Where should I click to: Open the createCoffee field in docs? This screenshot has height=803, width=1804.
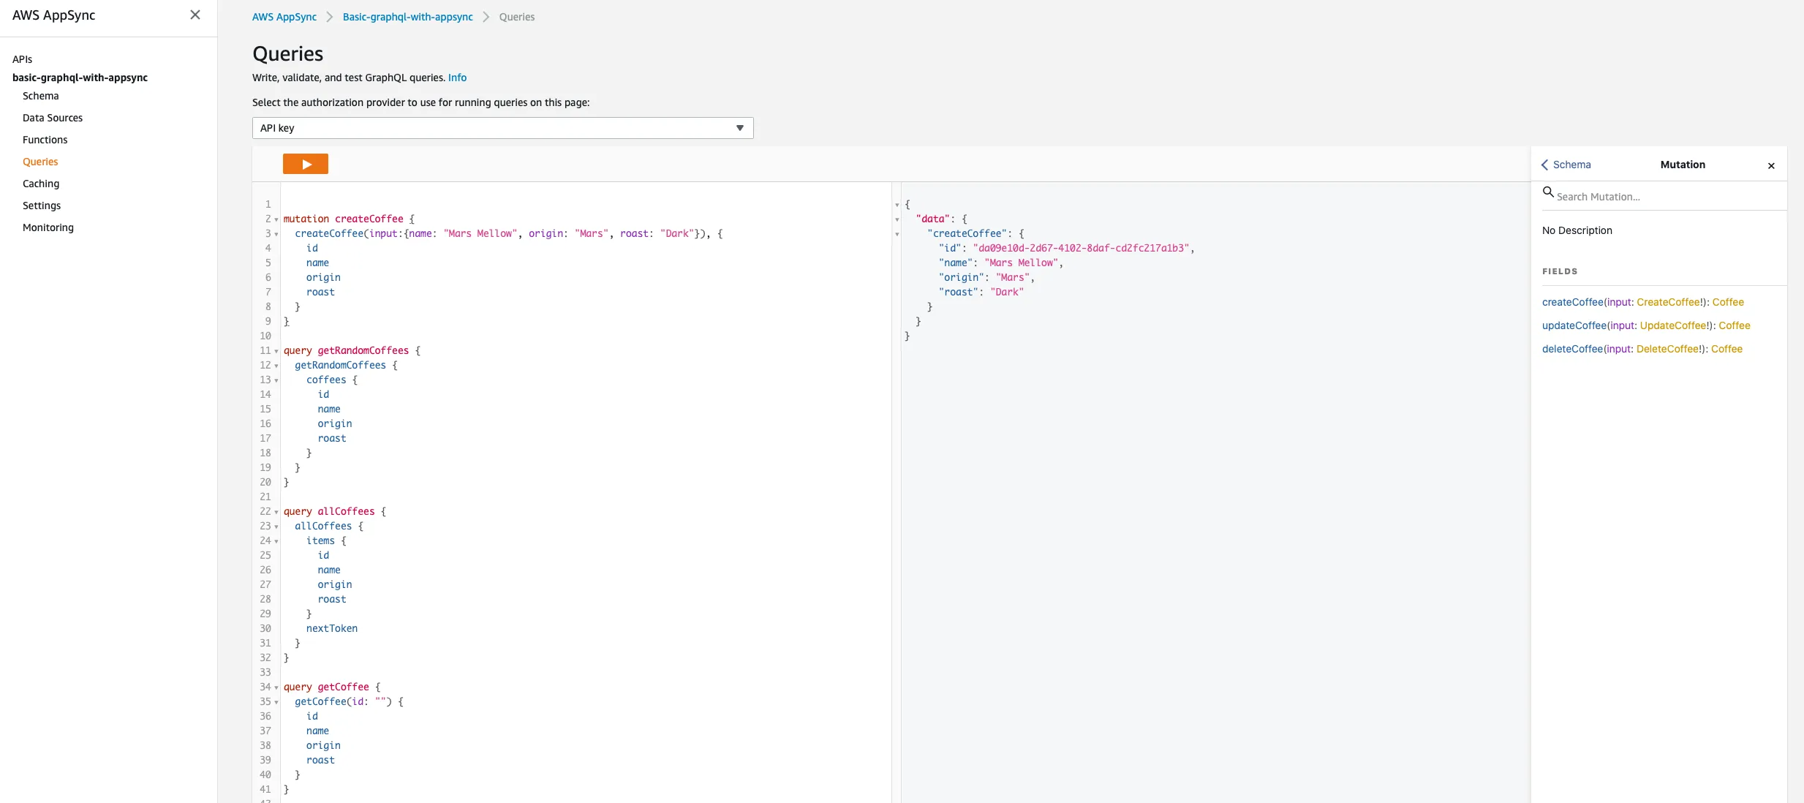click(1572, 302)
